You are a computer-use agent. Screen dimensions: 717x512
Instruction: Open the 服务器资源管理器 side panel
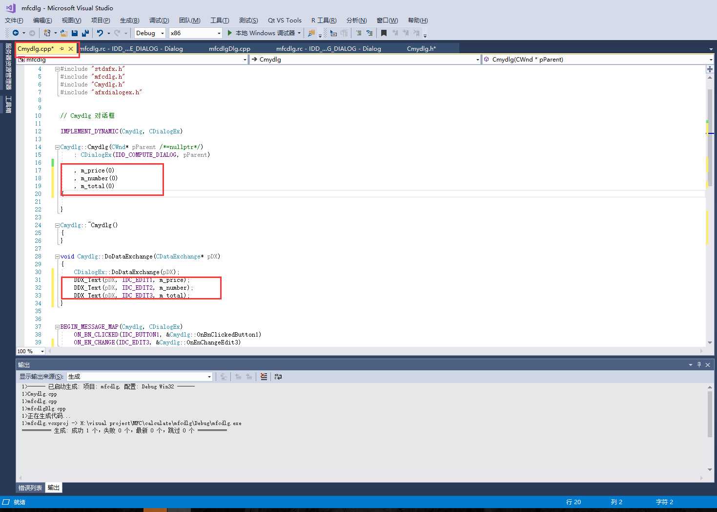pos(8,66)
